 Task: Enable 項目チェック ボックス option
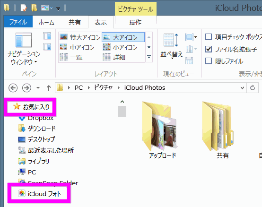(x=209, y=37)
